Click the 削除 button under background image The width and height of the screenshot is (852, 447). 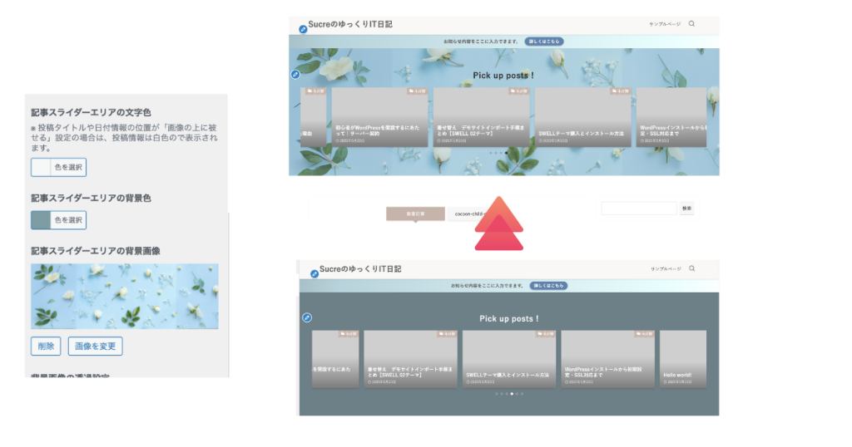[x=46, y=346]
